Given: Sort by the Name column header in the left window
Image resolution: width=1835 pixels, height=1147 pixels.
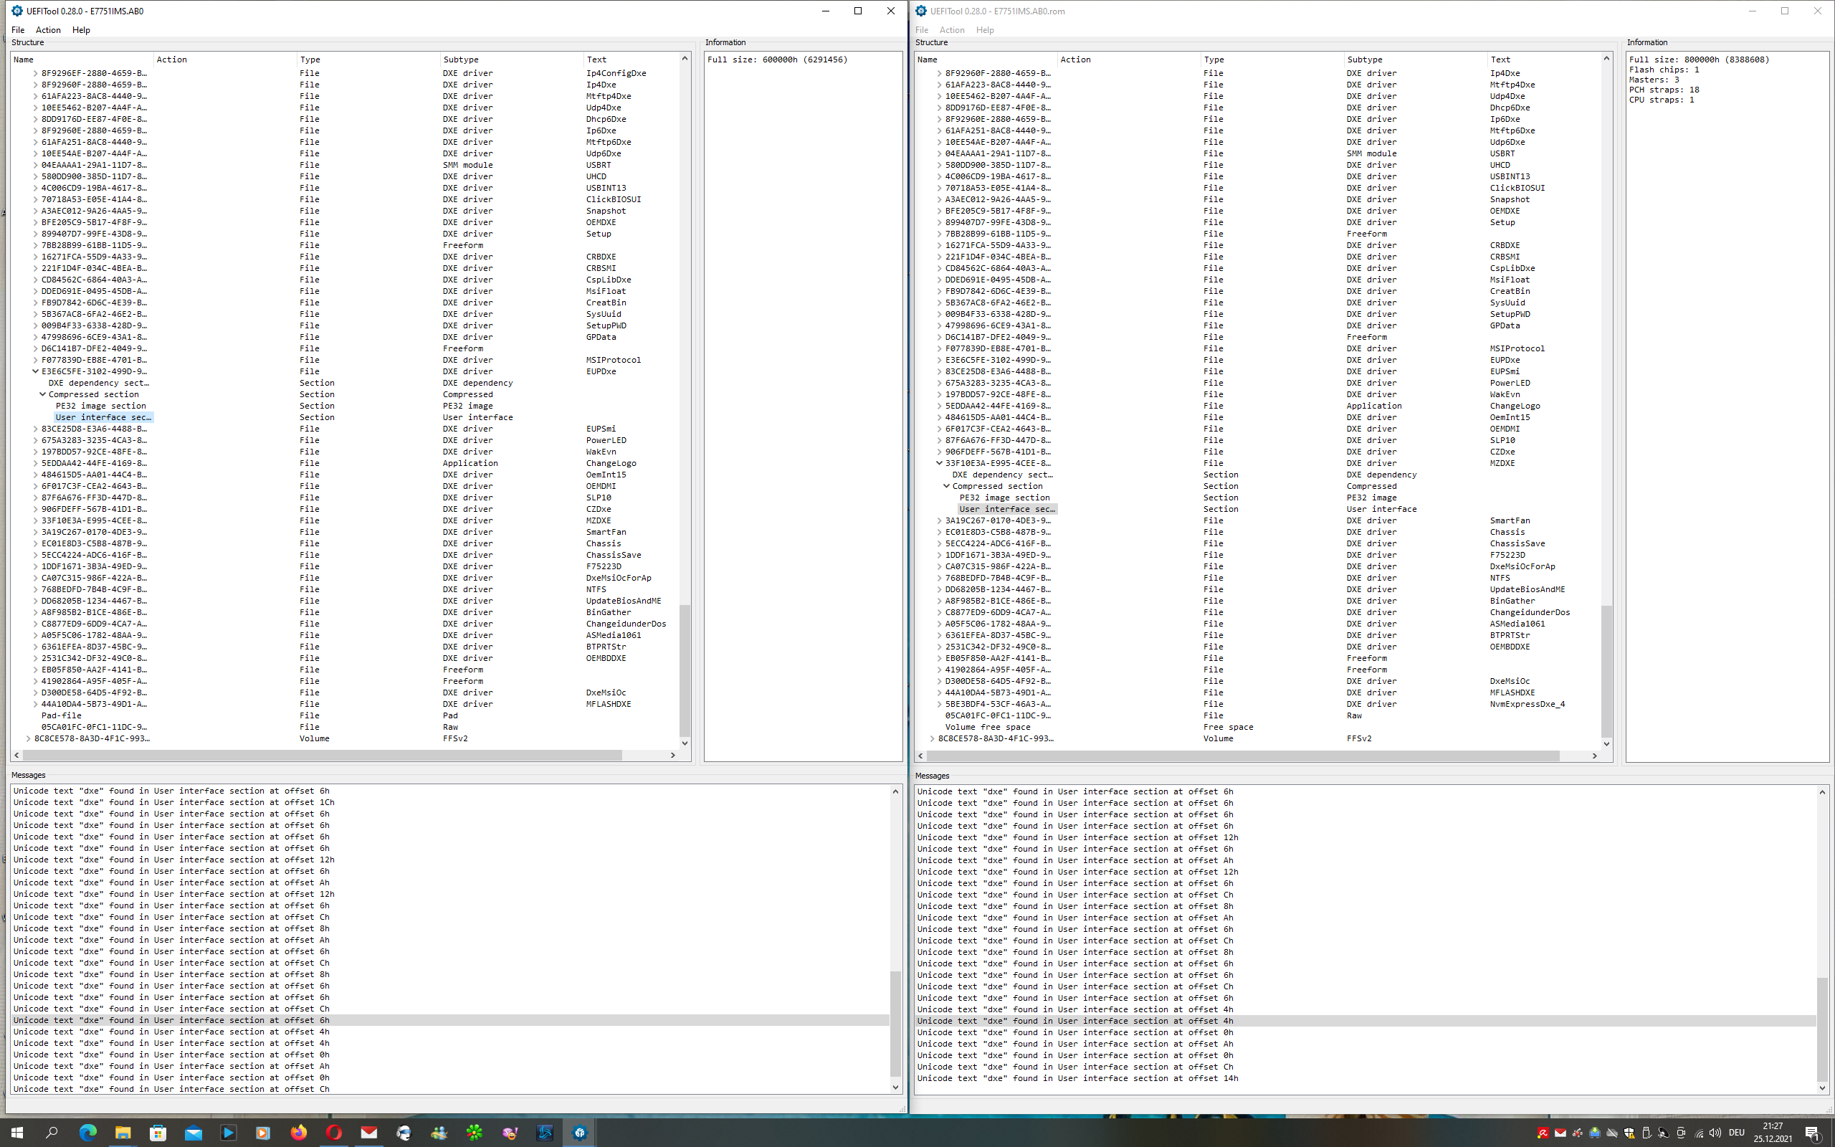Looking at the screenshot, I should click(x=81, y=60).
